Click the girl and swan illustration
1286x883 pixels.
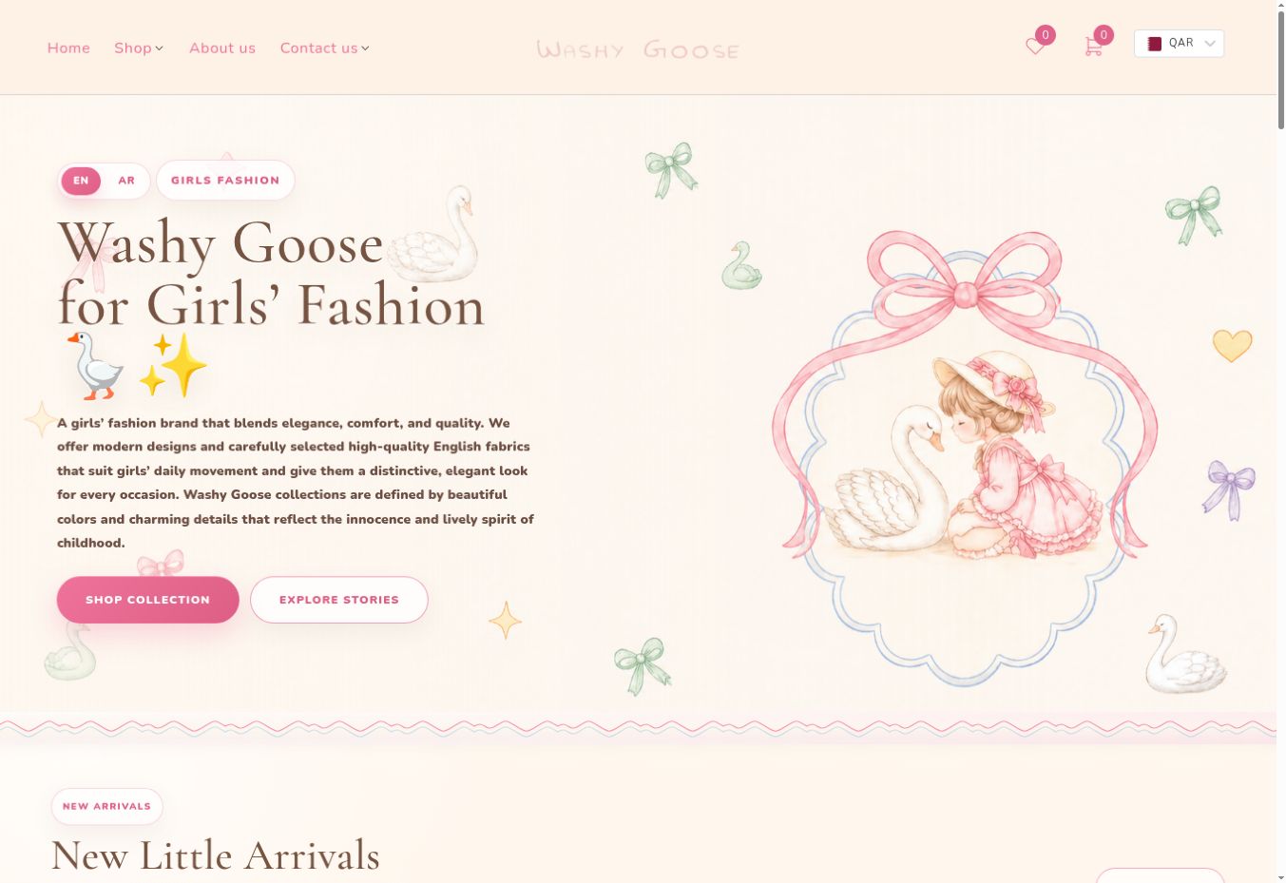pos(965,456)
